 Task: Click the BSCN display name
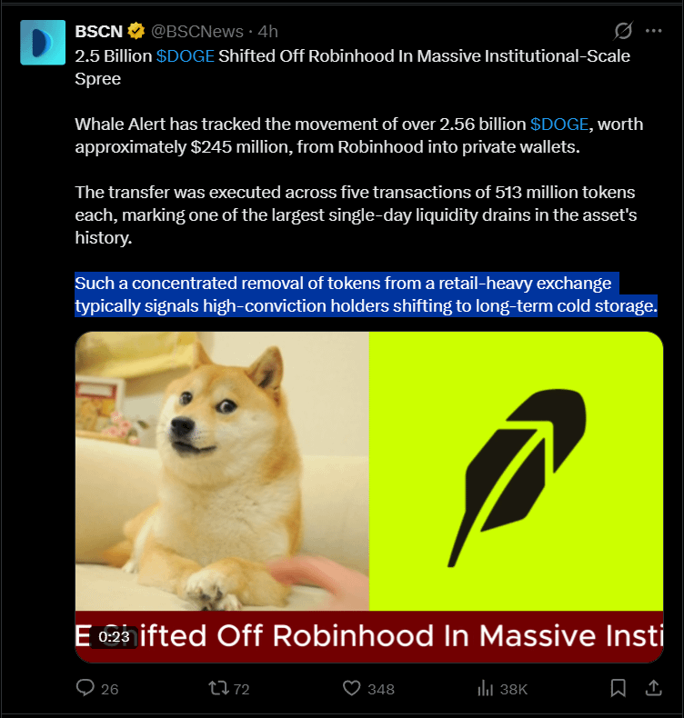click(x=99, y=32)
